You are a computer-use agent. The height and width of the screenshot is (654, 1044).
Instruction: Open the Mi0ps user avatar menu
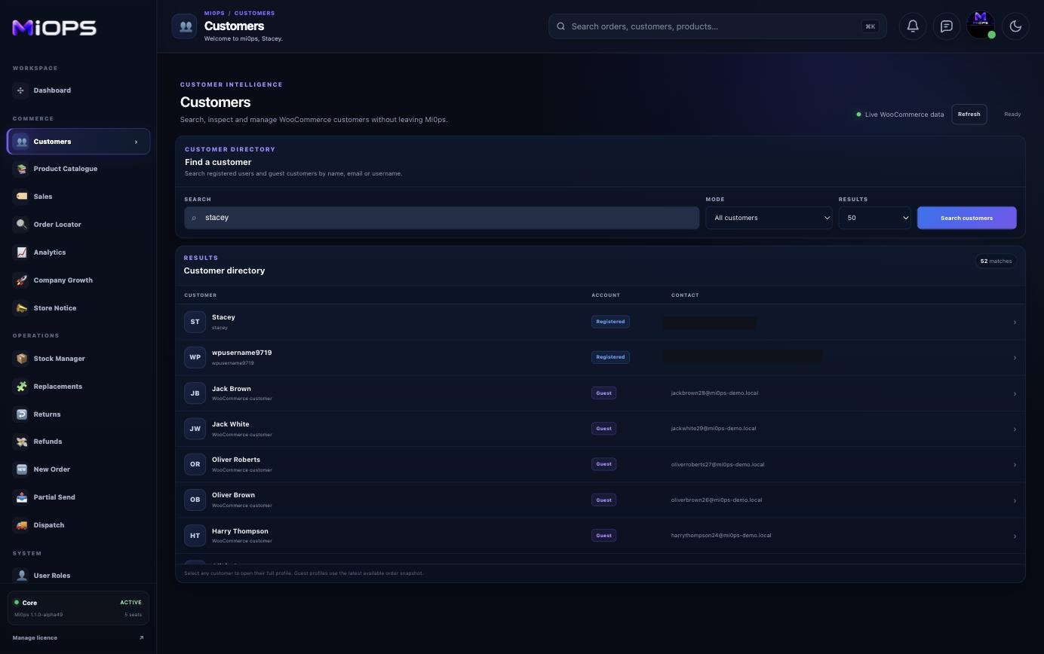[x=981, y=25]
